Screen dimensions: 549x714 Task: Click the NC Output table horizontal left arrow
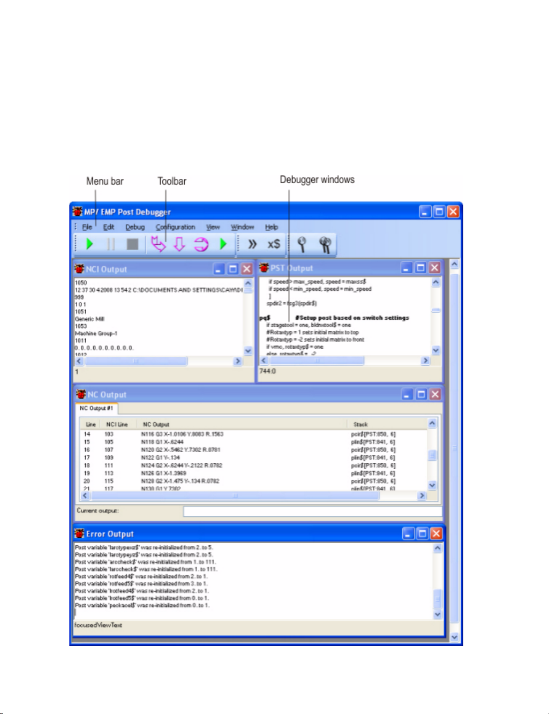(85, 496)
